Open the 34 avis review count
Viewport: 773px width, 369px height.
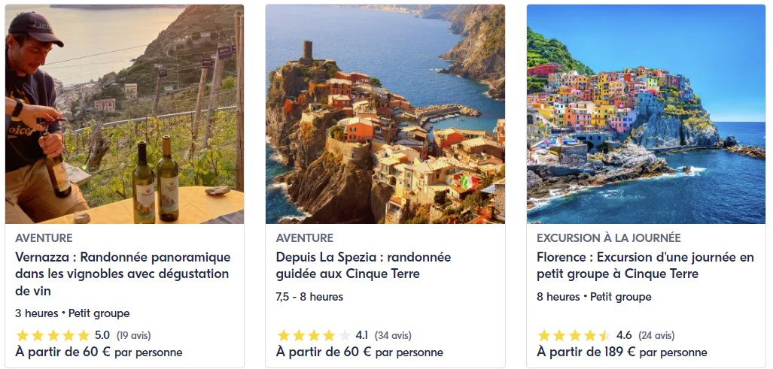click(395, 335)
